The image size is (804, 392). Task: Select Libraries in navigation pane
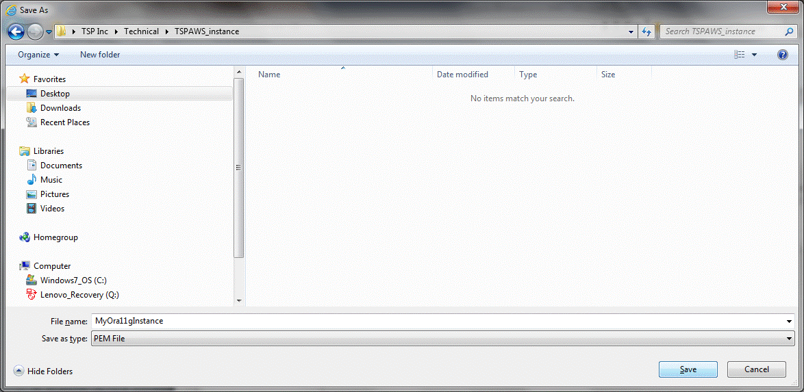49,151
